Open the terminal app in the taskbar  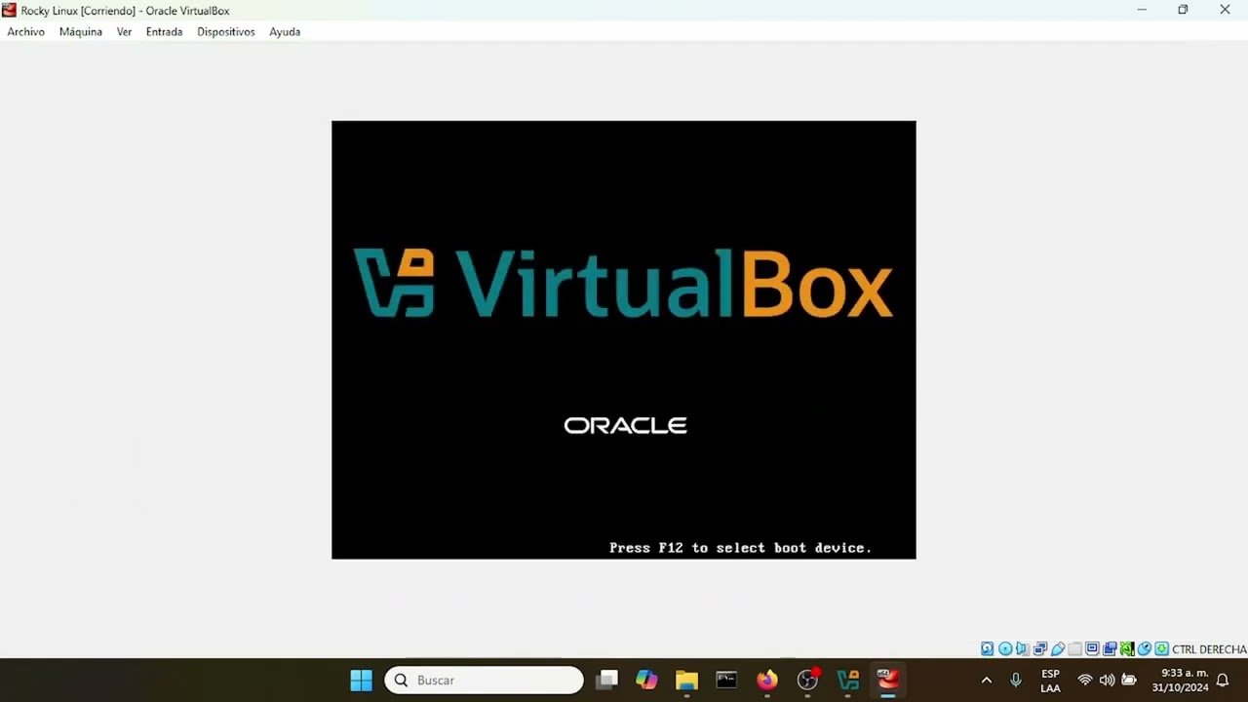tap(726, 680)
